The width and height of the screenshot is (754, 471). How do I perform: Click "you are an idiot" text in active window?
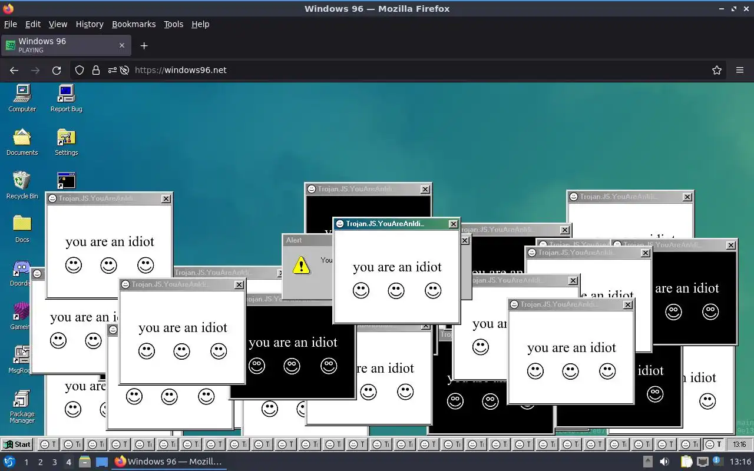click(x=397, y=267)
